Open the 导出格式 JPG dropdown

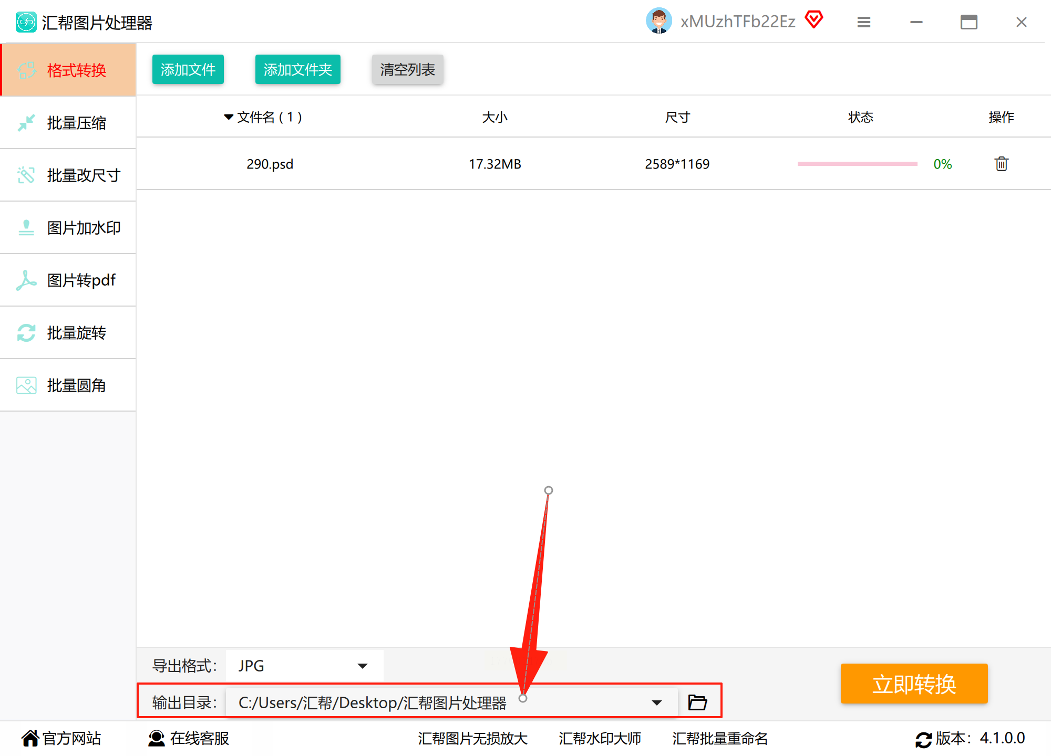305,666
